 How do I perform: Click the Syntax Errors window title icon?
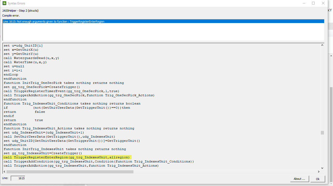pos(4,3)
